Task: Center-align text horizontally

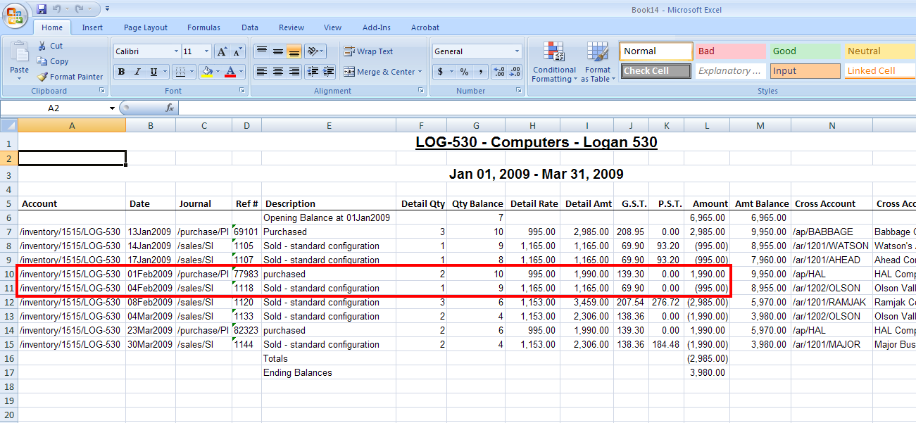Action: (x=278, y=72)
